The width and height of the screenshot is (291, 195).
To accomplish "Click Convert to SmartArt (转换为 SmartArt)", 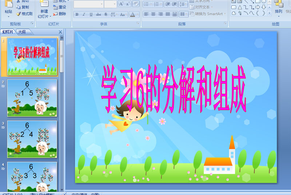I will [x=208, y=14].
